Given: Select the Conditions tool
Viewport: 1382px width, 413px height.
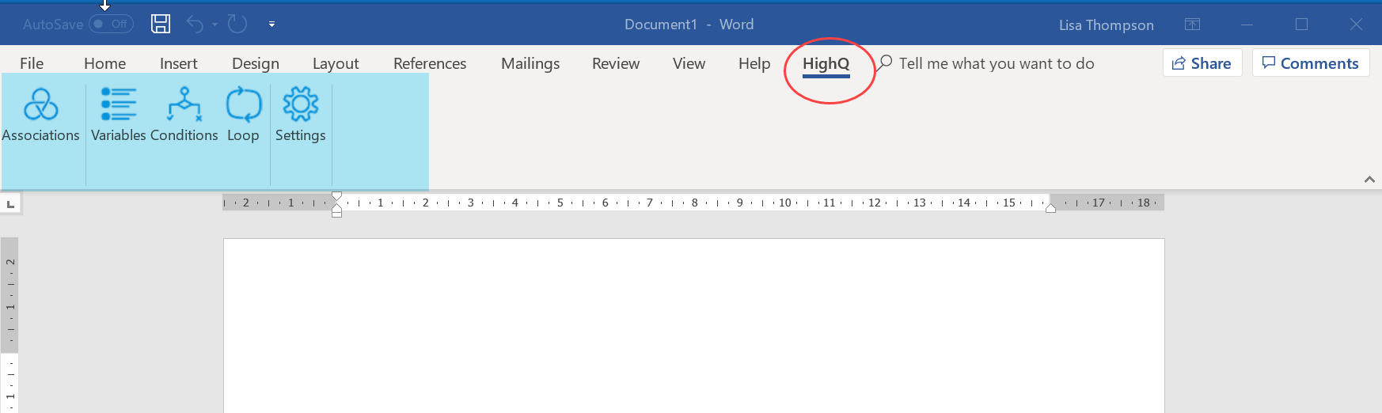Looking at the screenshot, I should [184, 115].
